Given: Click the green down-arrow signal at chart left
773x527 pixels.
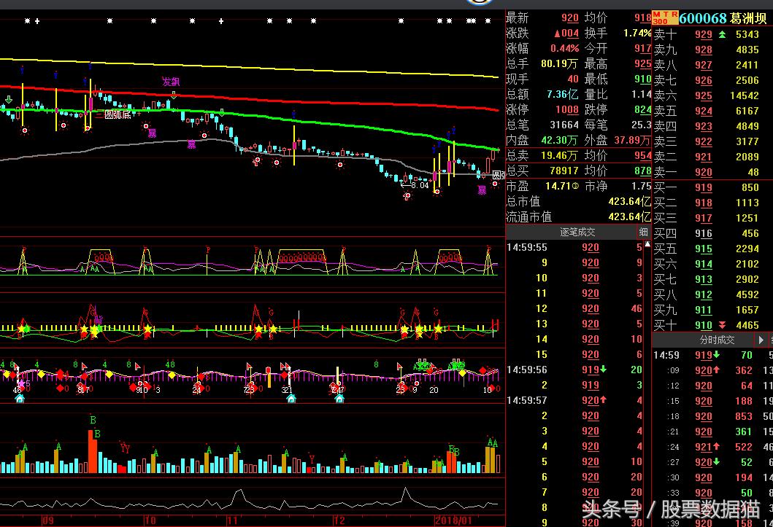Looking at the screenshot, I should point(8,99).
